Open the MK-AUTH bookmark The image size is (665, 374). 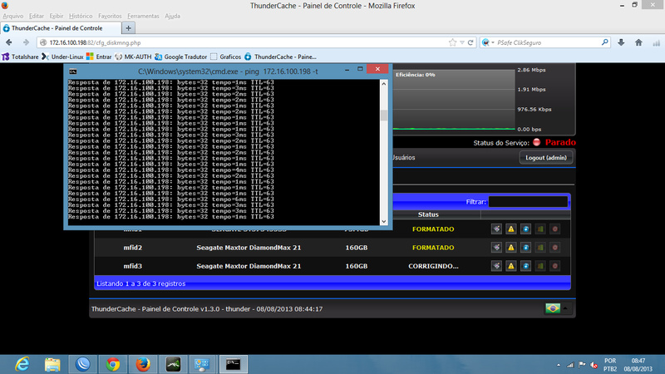pyautogui.click(x=133, y=57)
